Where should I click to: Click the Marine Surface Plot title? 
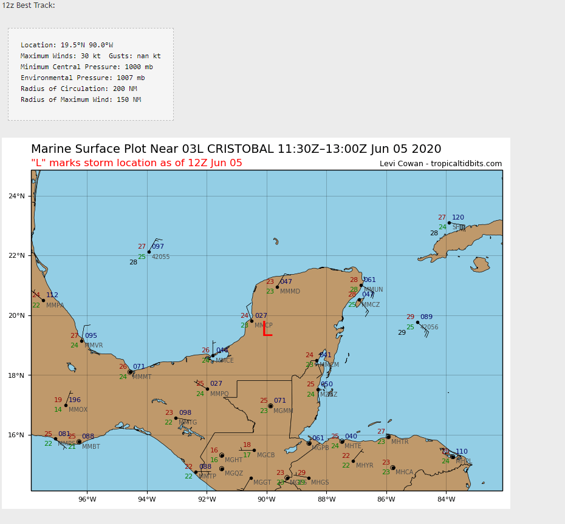[x=236, y=149]
